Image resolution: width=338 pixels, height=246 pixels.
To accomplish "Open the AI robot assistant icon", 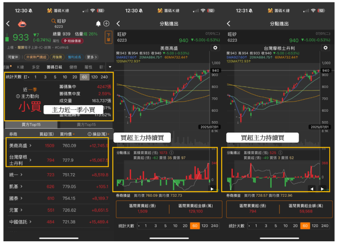I will [x=22, y=24].
